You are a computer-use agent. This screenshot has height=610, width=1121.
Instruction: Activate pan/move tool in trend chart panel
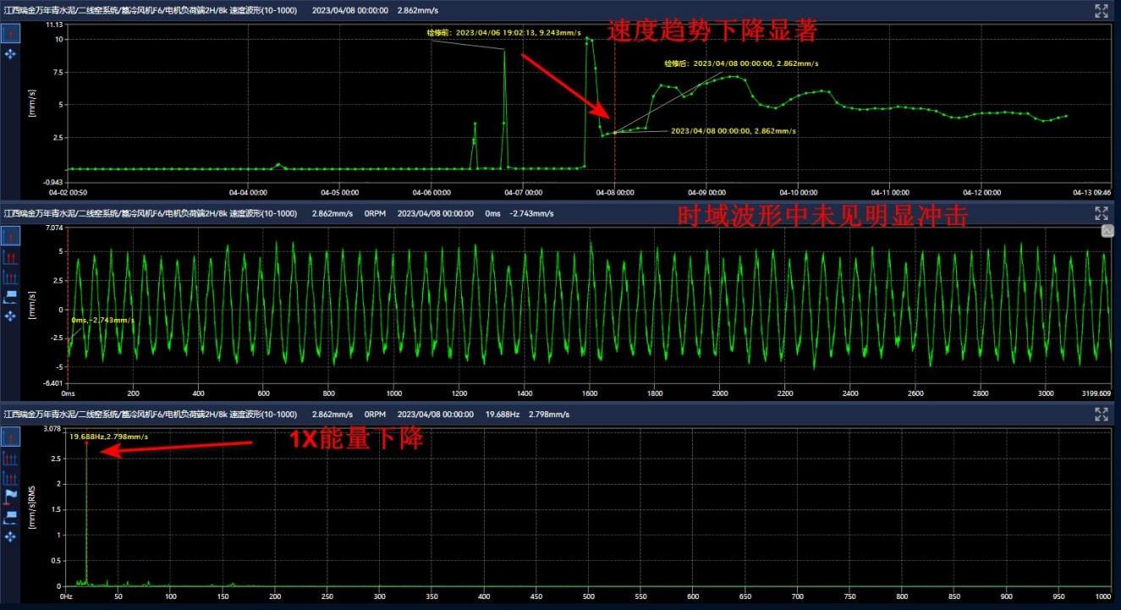pos(11,54)
